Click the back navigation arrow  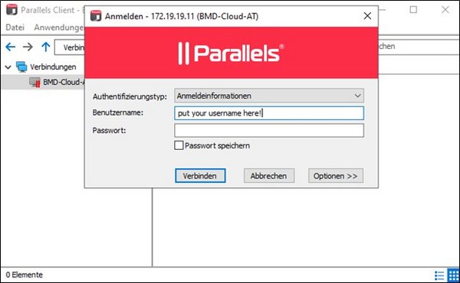(x=11, y=47)
